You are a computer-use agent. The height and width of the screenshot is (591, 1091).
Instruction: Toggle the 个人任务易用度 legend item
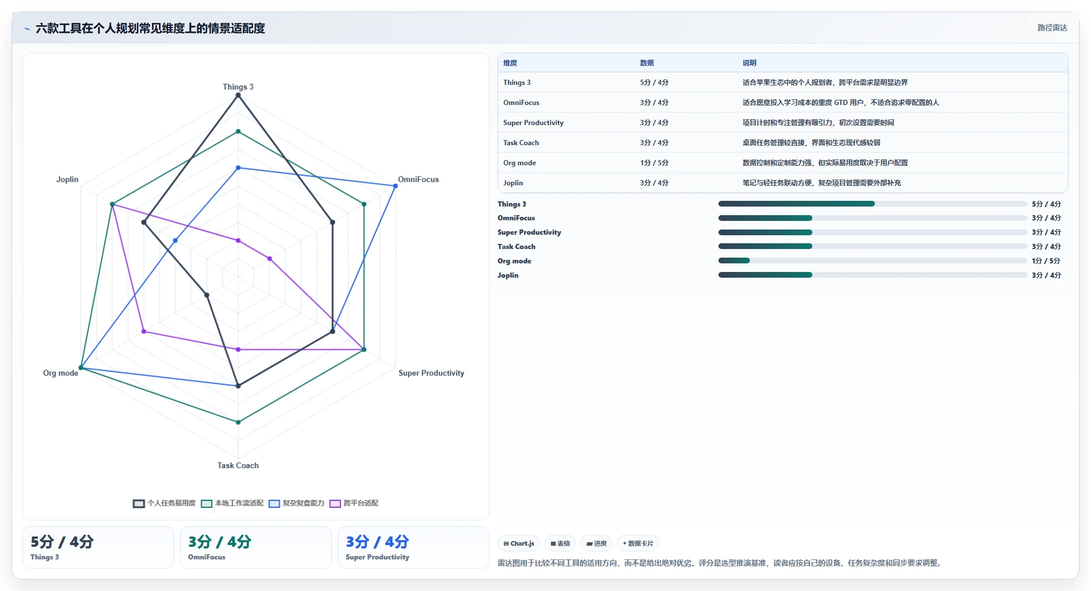[165, 503]
